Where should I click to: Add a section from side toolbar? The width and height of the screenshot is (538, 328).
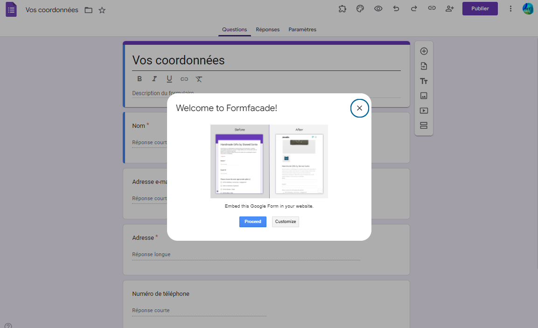click(424, 126)
